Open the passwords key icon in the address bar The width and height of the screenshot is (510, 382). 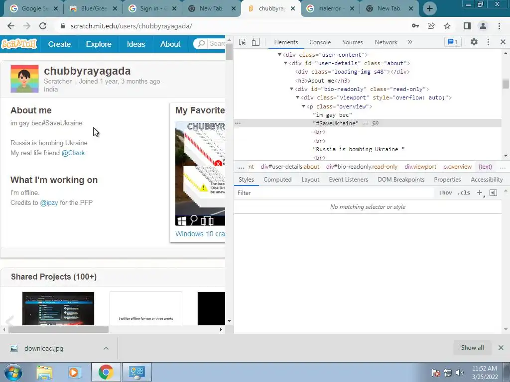coord(415,26)
